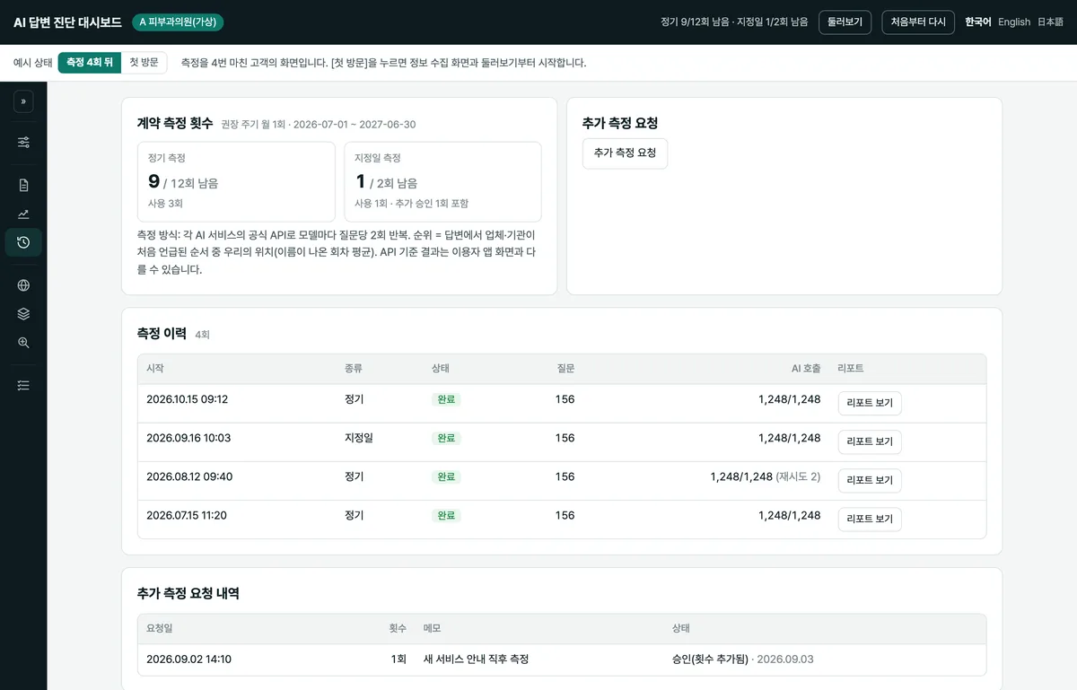Click the 완료 badge in 2026.09.16 row
This screenshot has width=1077, height=690.
[x=446, y=438]
